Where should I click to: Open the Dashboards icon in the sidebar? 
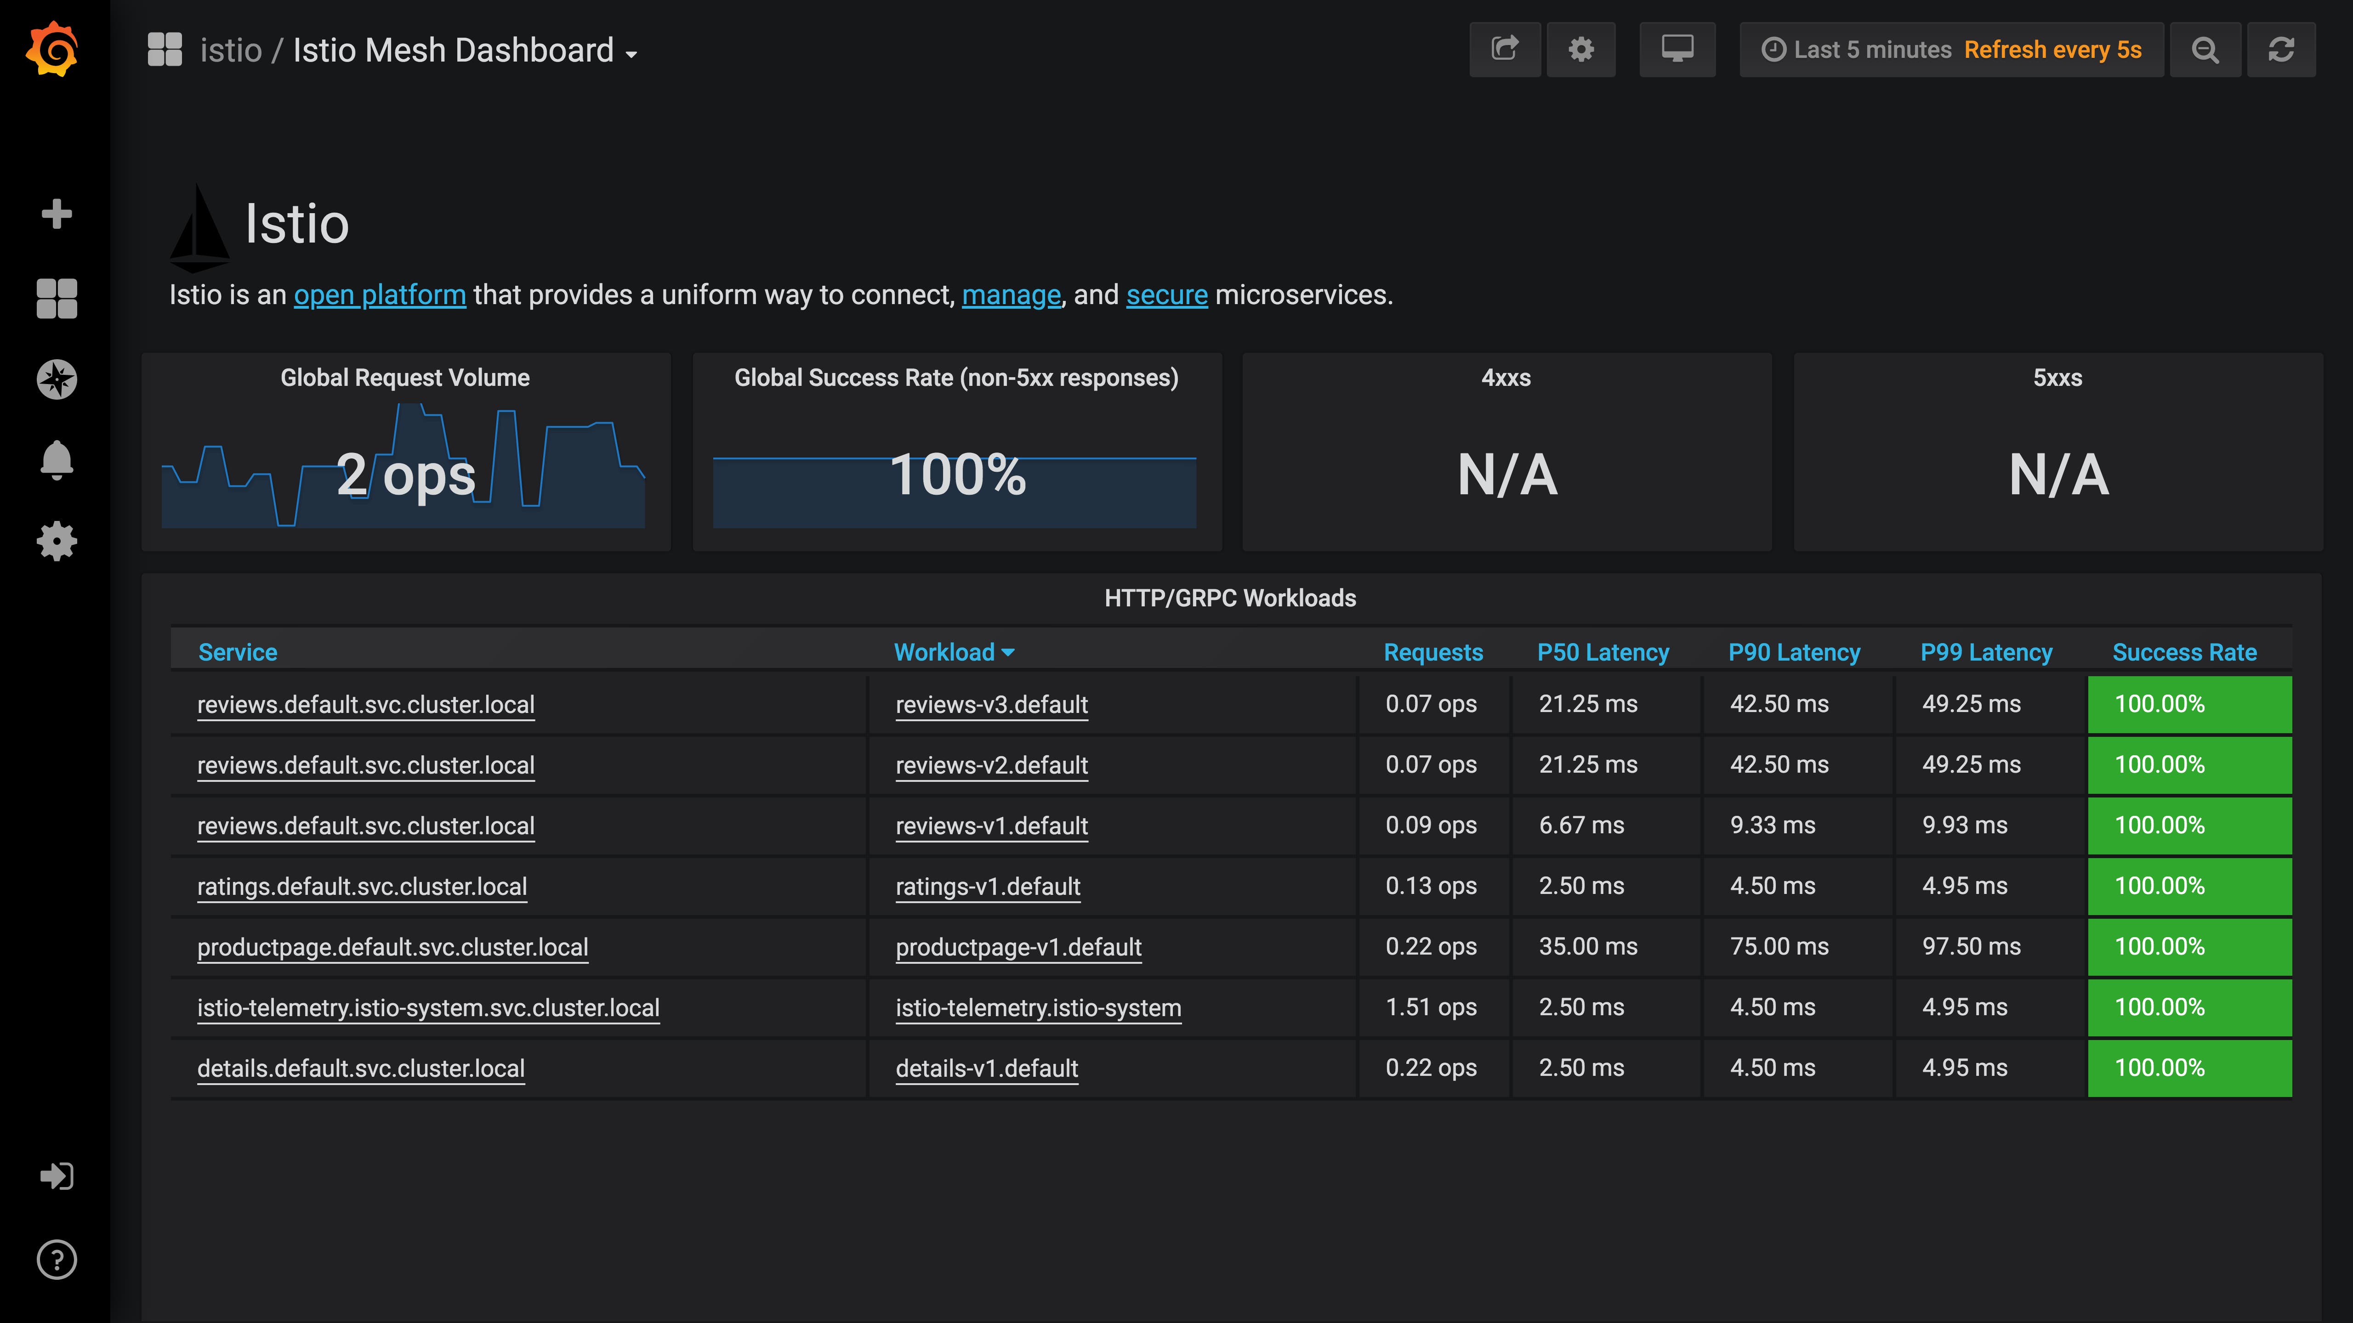pos(57,300)
